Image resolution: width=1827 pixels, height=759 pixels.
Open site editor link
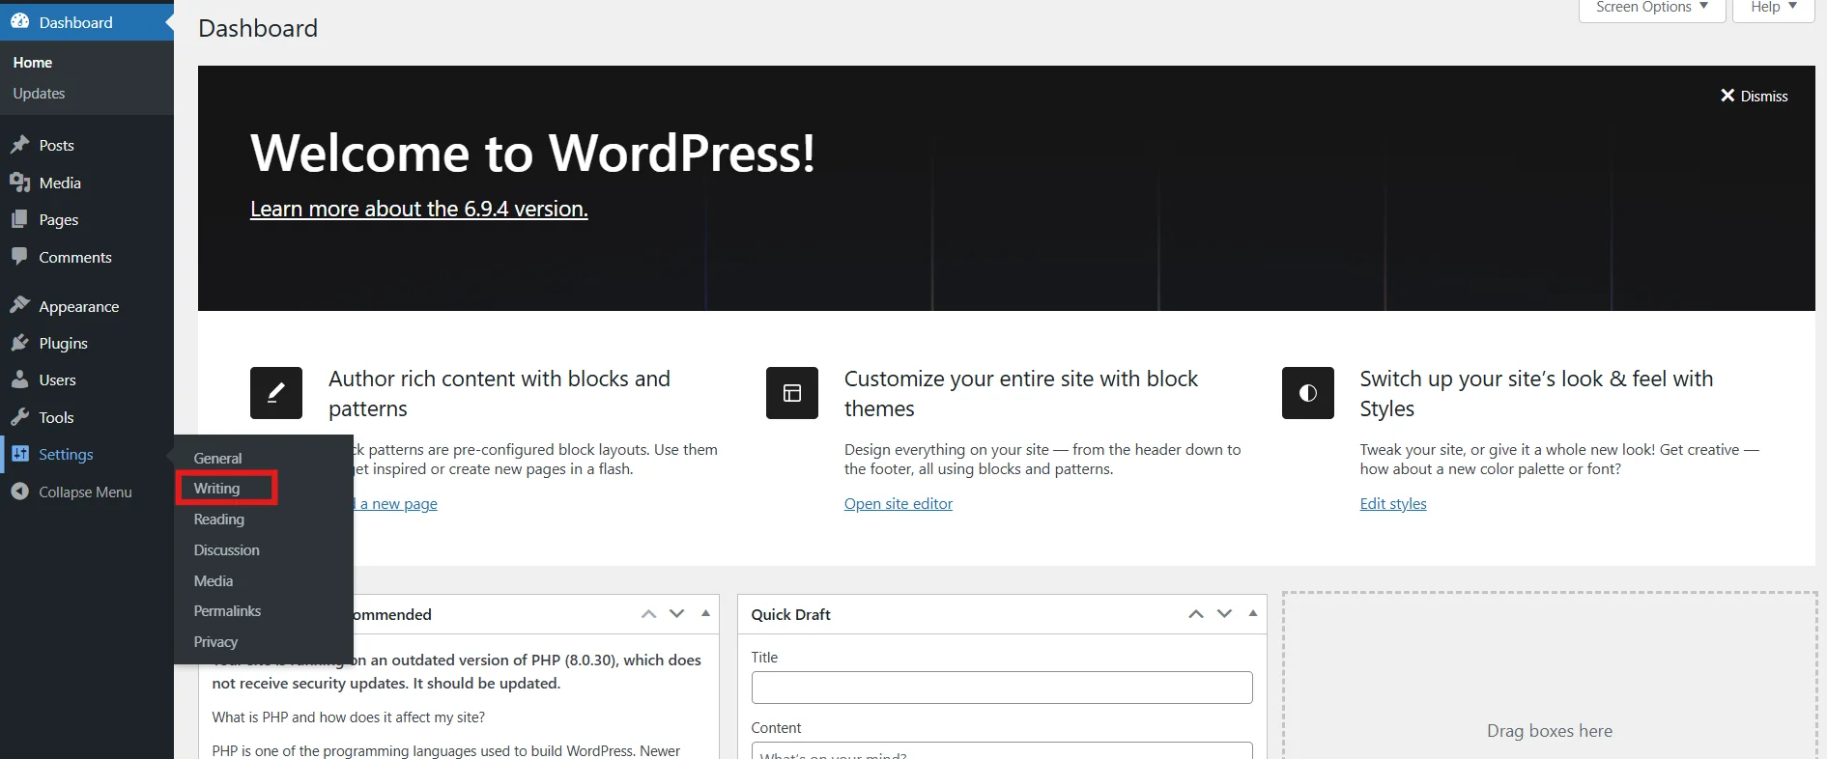tap(899, 503)
